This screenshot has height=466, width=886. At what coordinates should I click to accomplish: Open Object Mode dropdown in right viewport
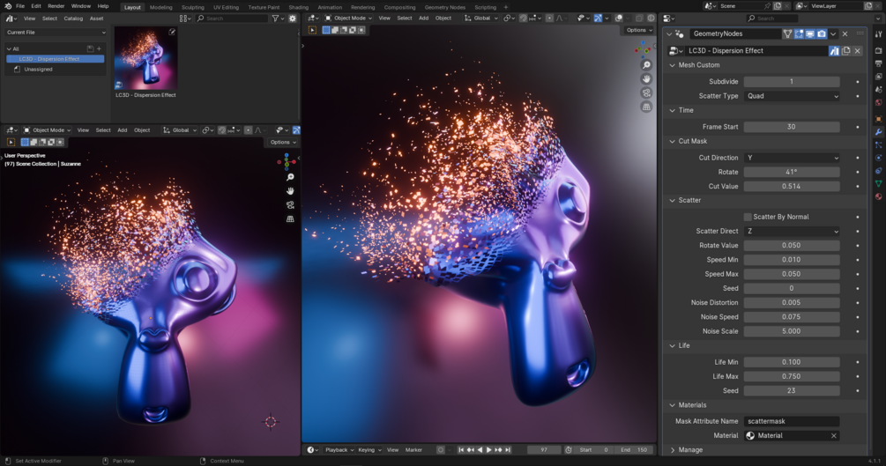point(347,18)
